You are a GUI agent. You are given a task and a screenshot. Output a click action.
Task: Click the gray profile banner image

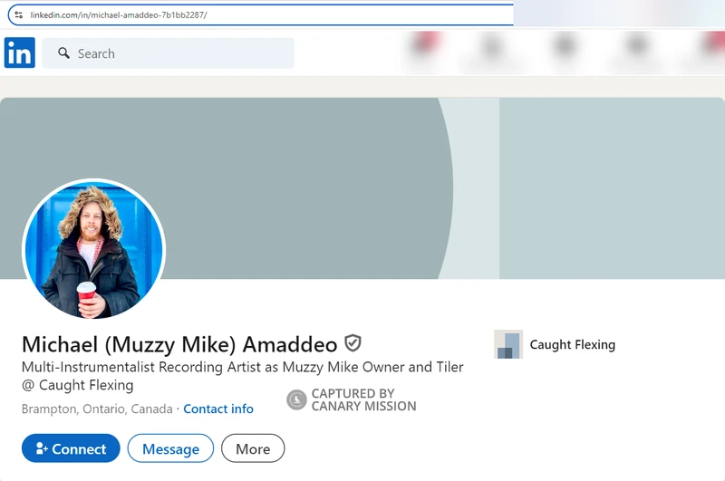tap(362, 188)
